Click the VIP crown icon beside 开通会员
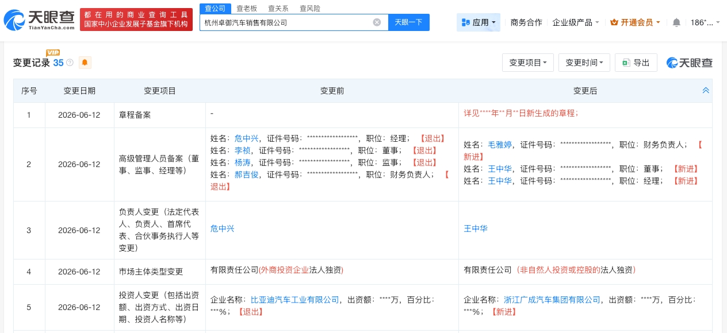 [x=614, y=22]
